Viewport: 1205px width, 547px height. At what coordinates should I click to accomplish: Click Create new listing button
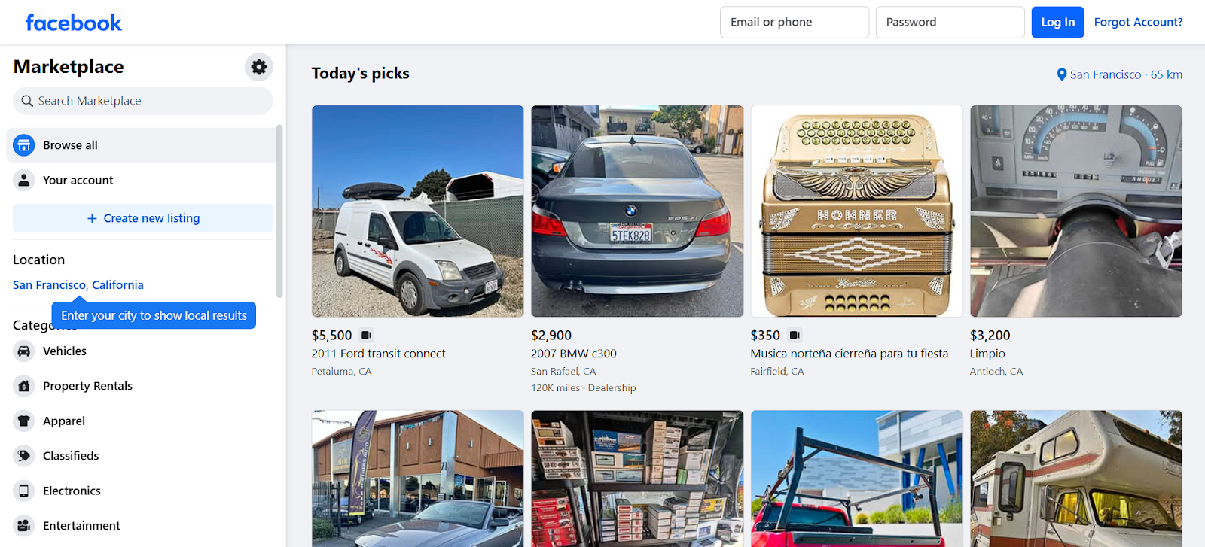tap(143, 218)
